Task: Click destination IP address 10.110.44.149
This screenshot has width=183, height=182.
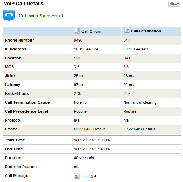Action: pyautogui.click(x=136, y=49)
